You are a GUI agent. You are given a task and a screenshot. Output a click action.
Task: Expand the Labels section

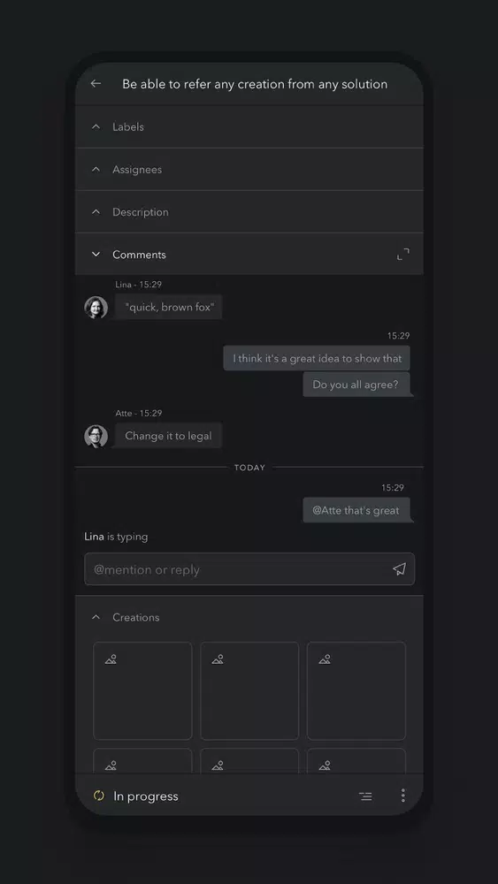click(x=249, y=126)
